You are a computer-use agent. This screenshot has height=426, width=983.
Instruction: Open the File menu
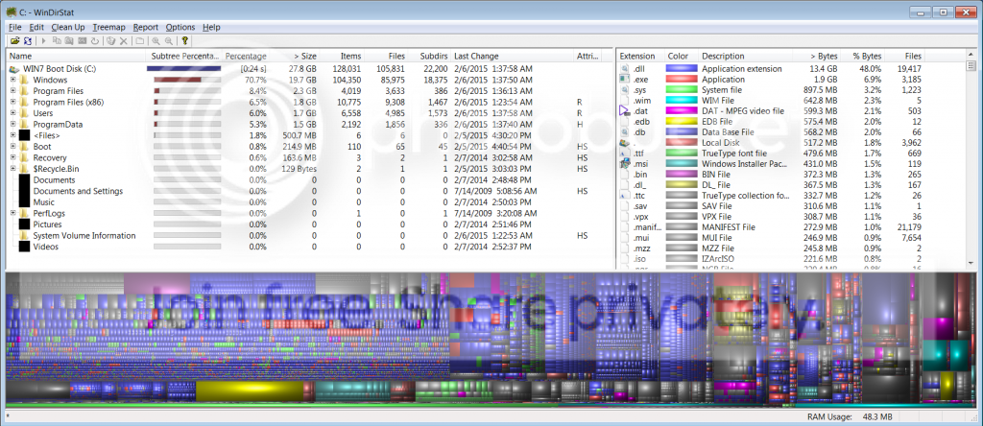tap(15, 28)
